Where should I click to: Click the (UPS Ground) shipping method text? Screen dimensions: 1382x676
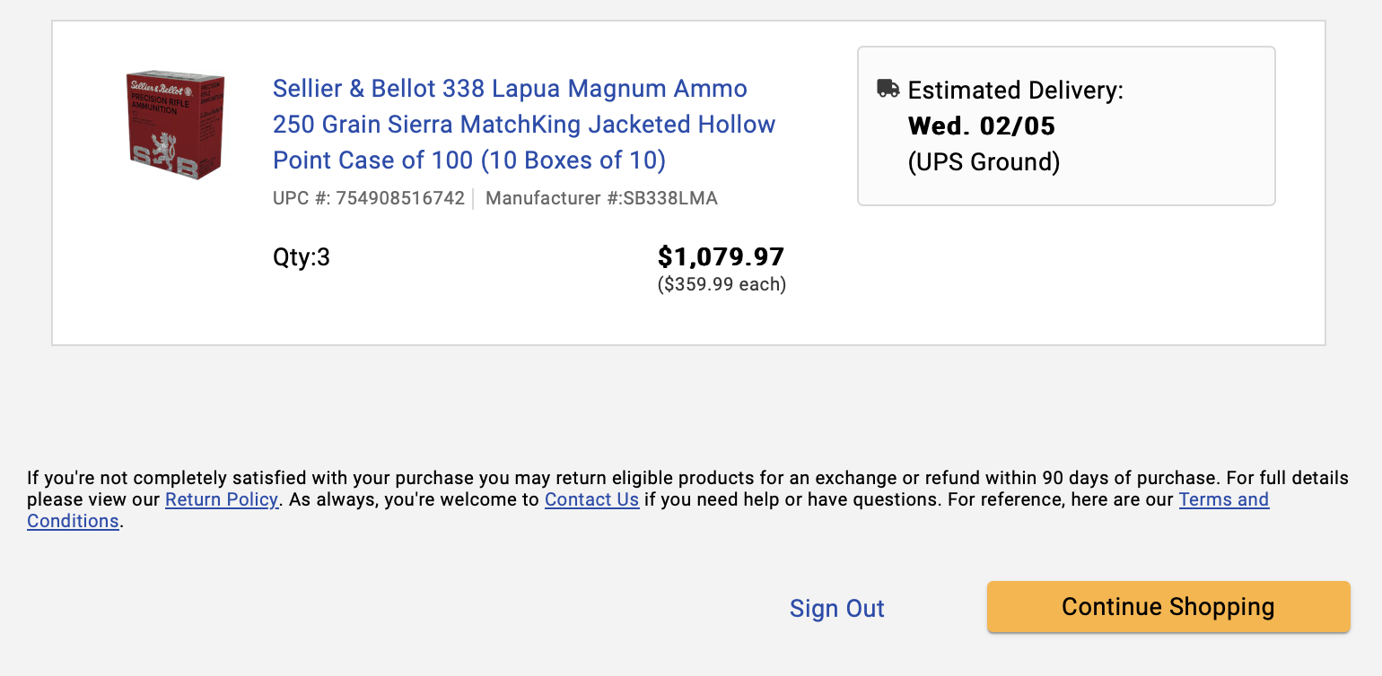tap(984, 162)
